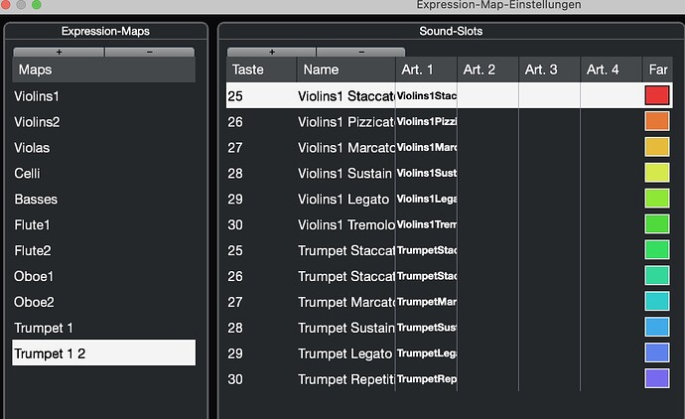Click Art. 1 cell of Violins1 Sustain
This screenshot has width=685, height=419.
tap(426, 173)
